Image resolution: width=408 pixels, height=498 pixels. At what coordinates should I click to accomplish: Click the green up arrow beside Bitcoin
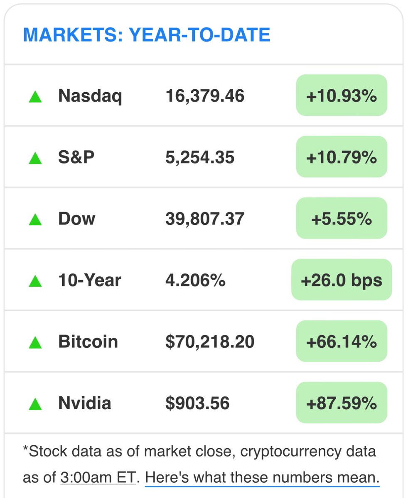[x=35, y=342]
